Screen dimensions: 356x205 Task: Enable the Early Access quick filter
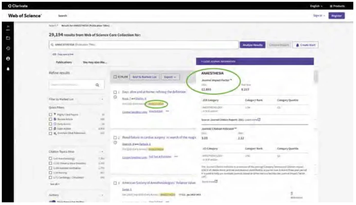point(51,124)
